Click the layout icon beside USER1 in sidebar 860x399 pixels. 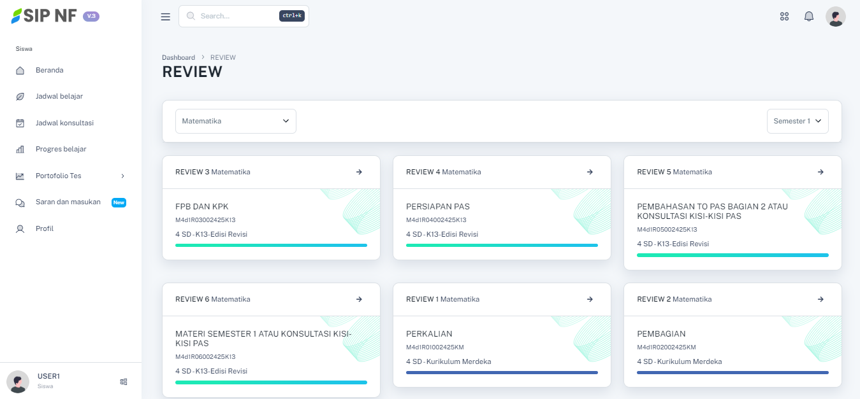[x=124, y=382]
